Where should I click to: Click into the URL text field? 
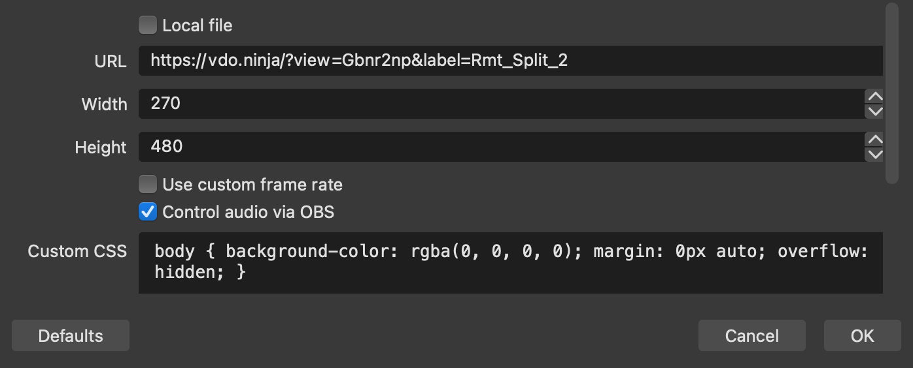(511, 61)
